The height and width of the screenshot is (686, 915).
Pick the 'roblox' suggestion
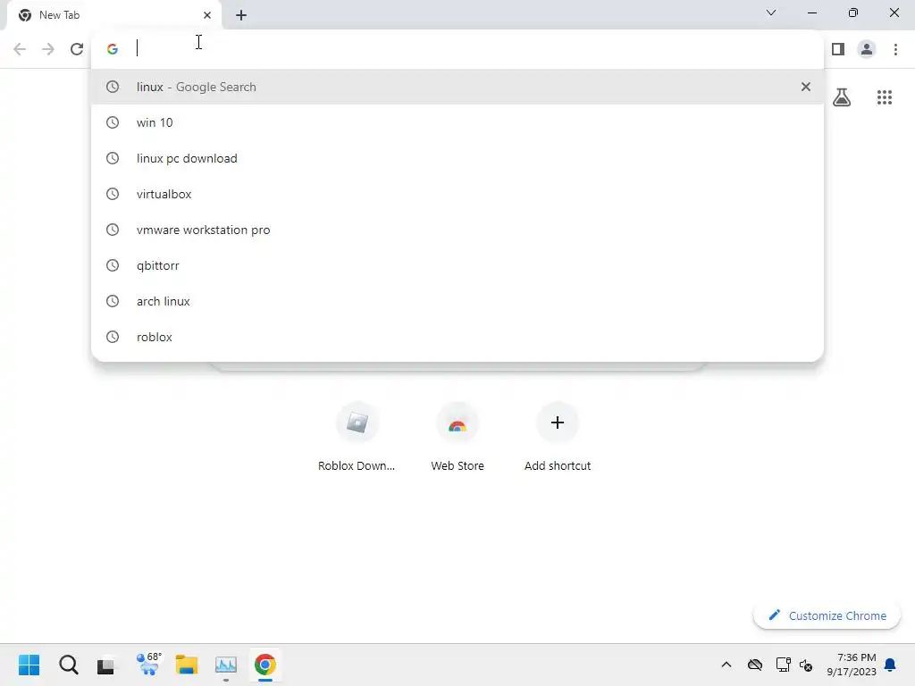pos(457,337)
